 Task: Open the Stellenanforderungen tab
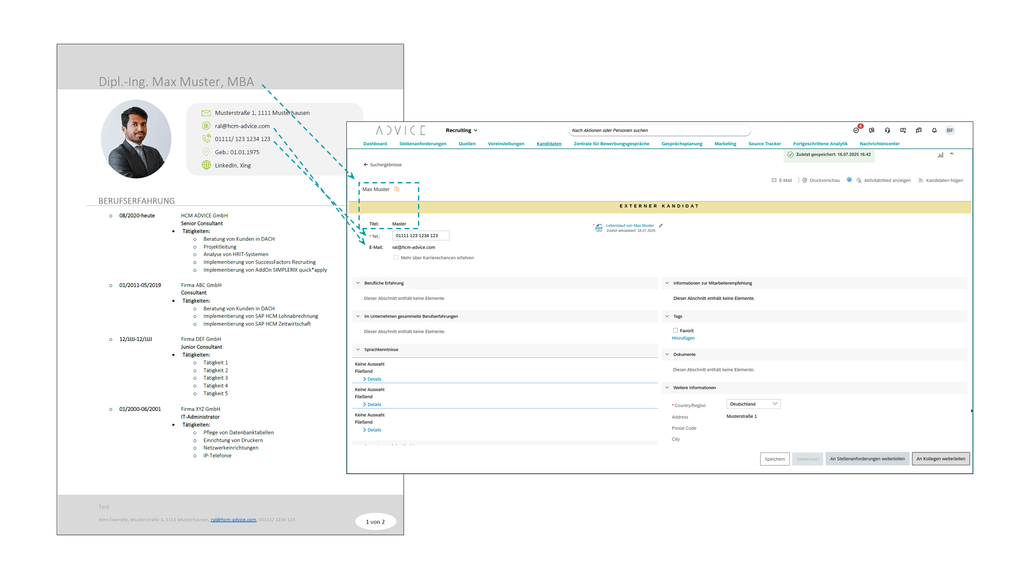tap(422, 144)
